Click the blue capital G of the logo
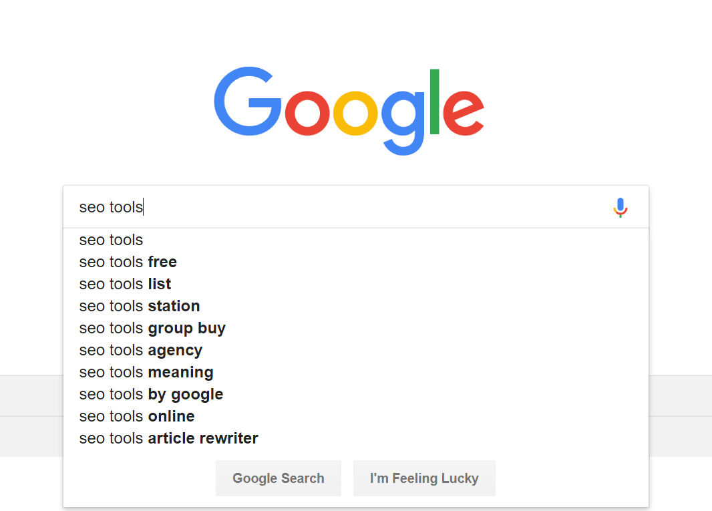The width and height of the screenshot is (712, 511). click(x=248, y=102)
